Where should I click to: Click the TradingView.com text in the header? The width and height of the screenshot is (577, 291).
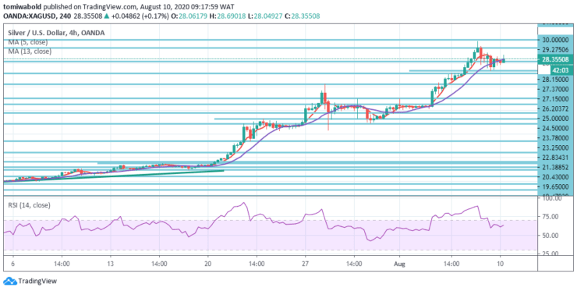click(x=115, y=6)
